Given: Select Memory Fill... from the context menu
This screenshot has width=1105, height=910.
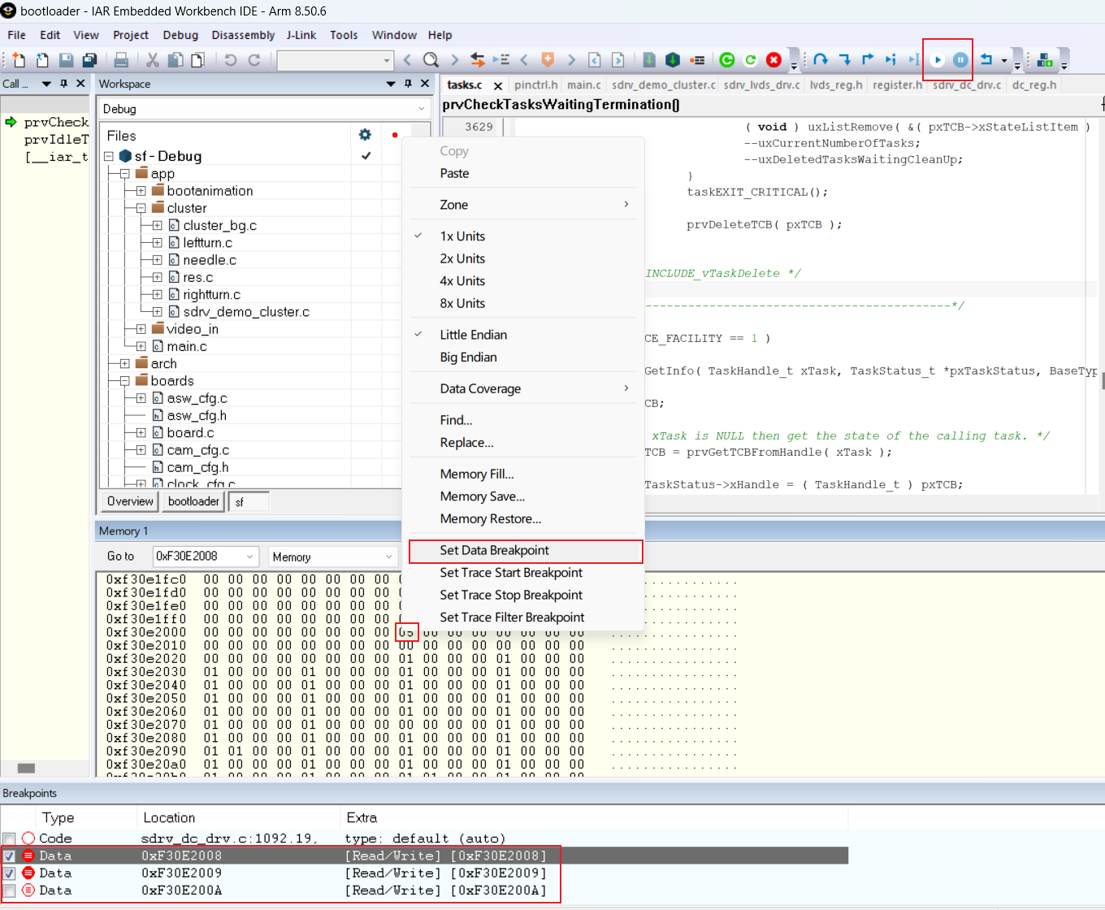Looking at the screenshot, I should [478, 474].
